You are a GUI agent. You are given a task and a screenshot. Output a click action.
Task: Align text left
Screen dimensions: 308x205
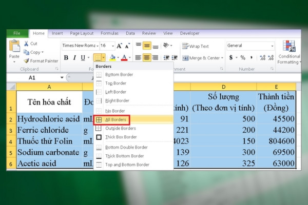[138, 58]
